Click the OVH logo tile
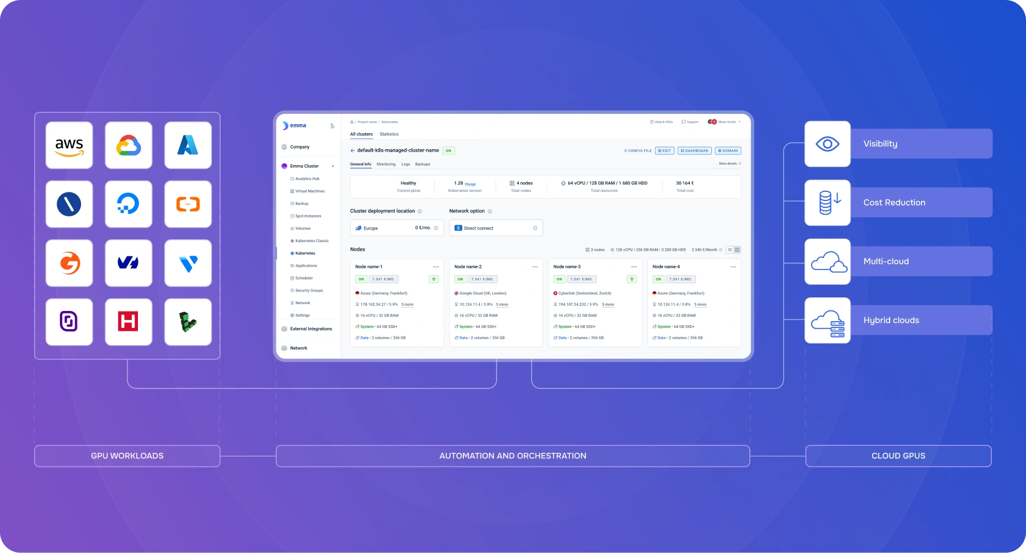The image size is (1026, 553). (x=128, y=263)
